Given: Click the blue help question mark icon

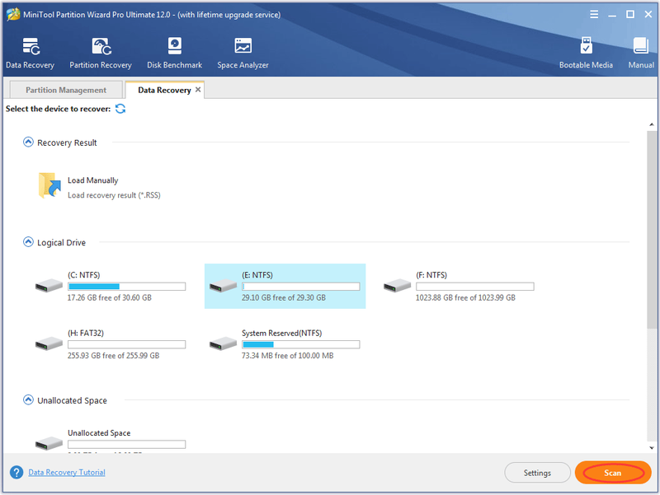Looking at the screenshot, I should (16, 472).
